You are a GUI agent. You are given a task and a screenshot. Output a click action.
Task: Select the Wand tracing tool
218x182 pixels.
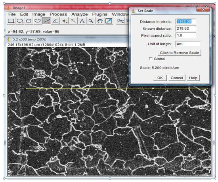click(x=73, y=21)
